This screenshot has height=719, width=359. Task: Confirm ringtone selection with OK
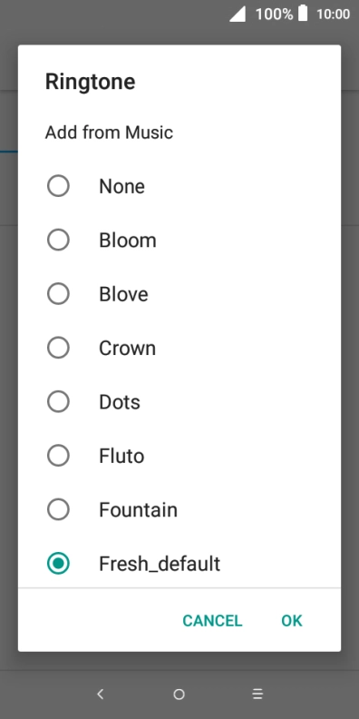pos(292,620)
